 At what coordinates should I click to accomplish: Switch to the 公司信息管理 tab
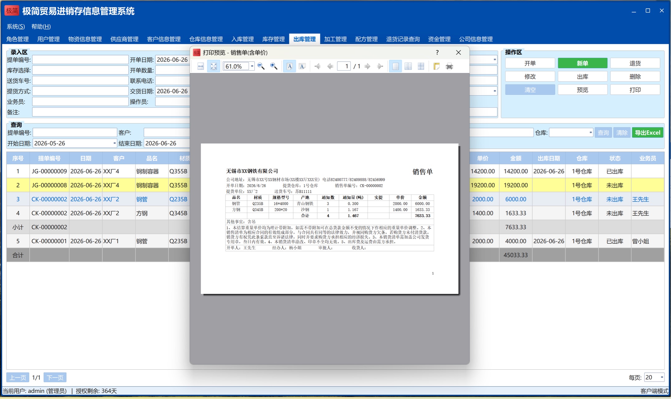pyautogui.click(x=476, y=39)
